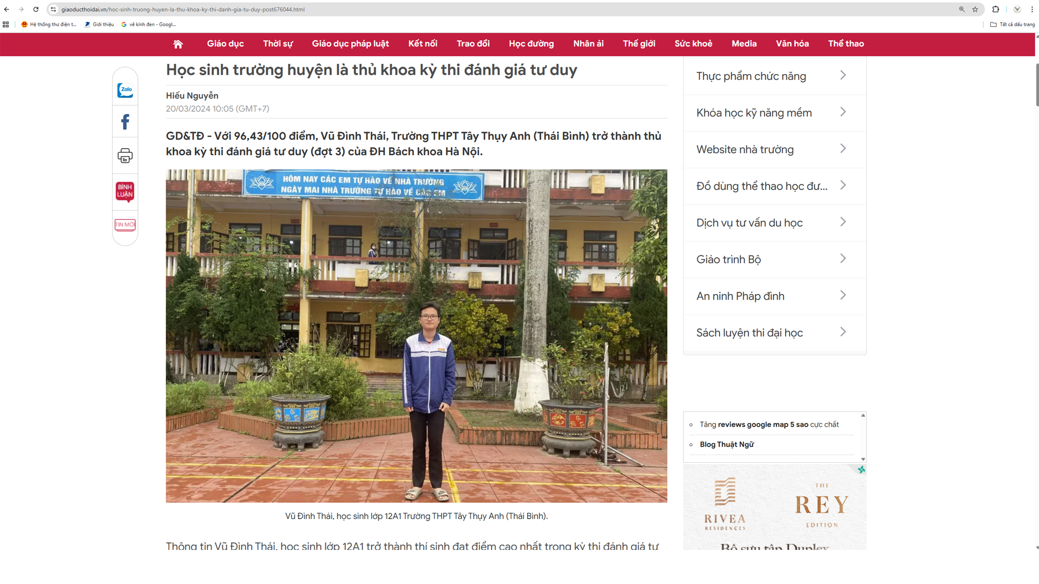Select the Thể thao menu item

click(x=846, y=44)
